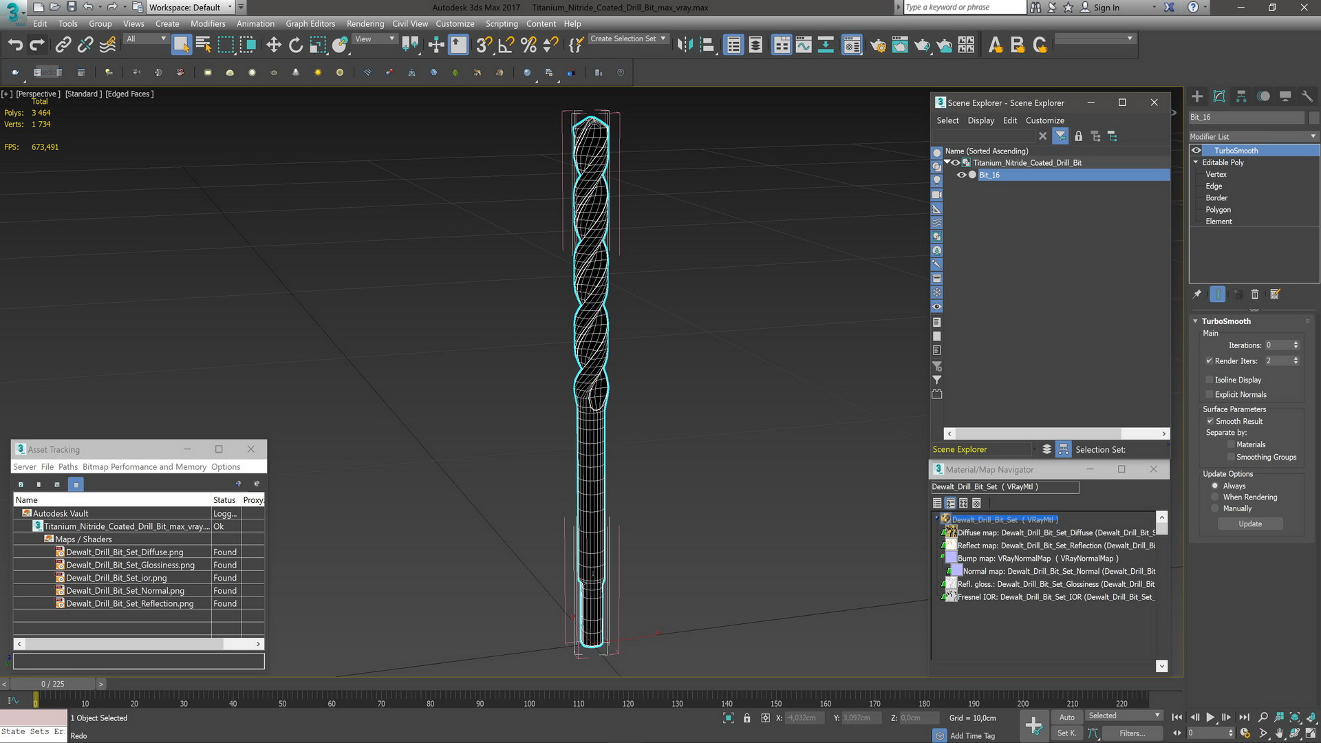Click the Bind to Space Warp icon

[108, 45]
